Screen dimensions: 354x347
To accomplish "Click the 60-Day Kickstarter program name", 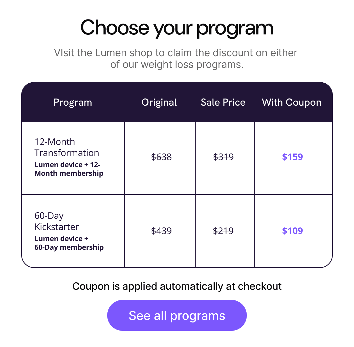I will coord(57,221).
